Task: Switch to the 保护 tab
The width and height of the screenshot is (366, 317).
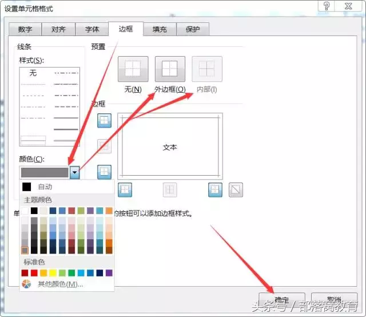Action: coord(193,29)
